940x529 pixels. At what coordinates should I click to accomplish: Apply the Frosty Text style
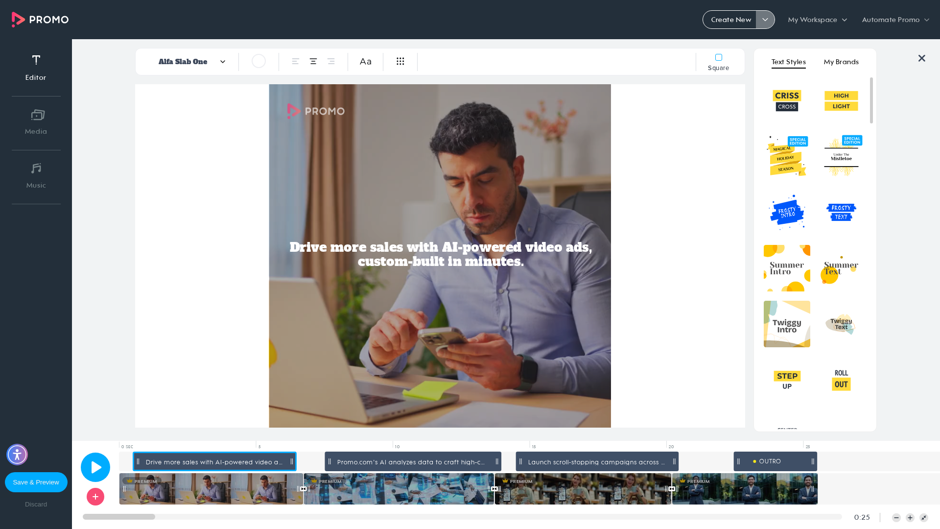[841, 212]
